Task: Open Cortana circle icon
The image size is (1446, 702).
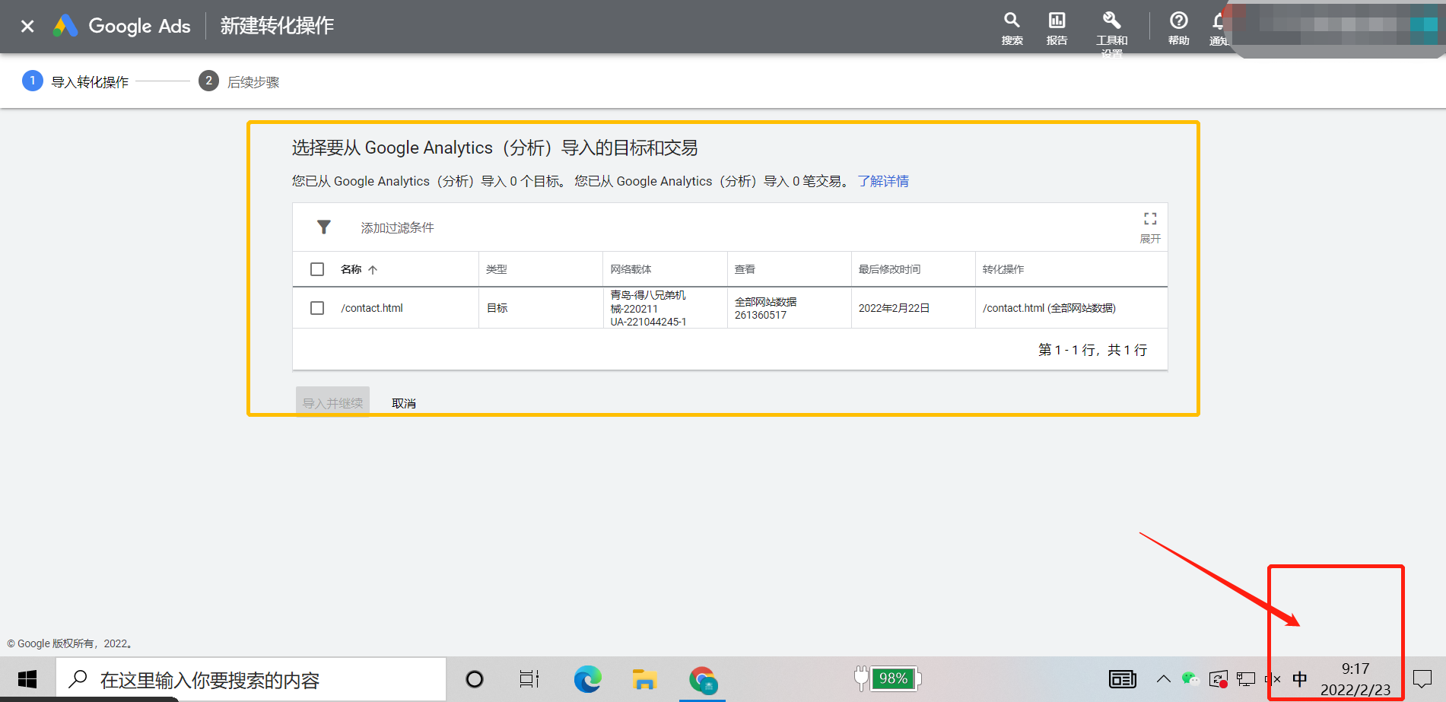Action: tap(475, 679)
